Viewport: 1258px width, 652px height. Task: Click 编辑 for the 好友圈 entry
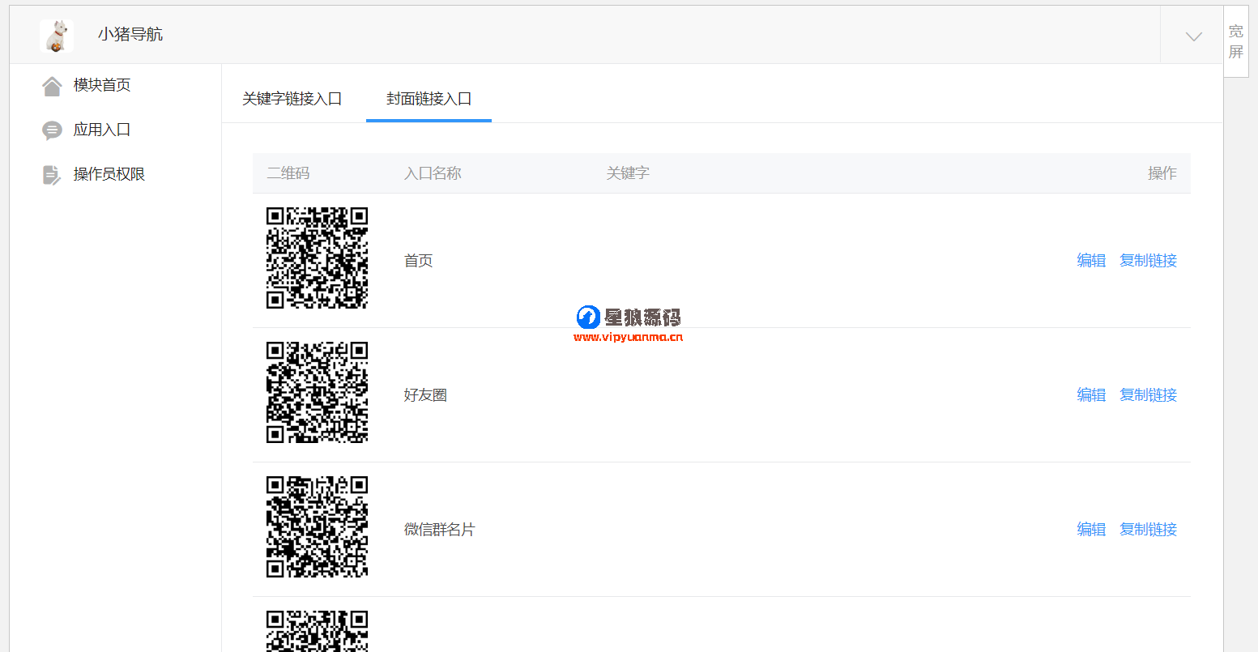1091,395
